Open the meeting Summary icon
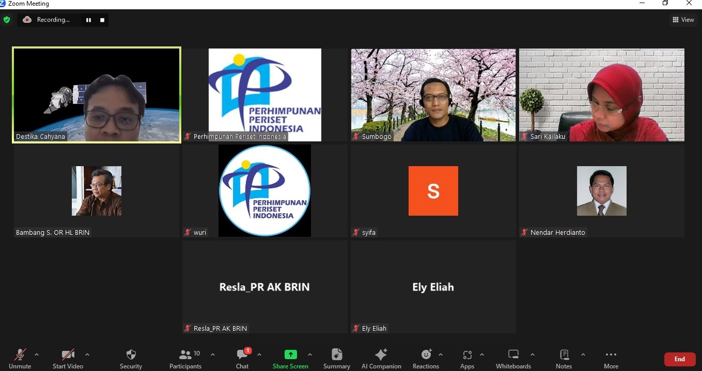The image size is (702, 371). point(337,354)
